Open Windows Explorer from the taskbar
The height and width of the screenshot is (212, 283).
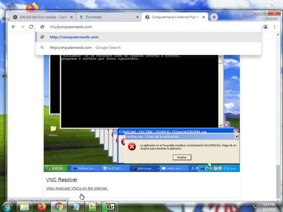click(25, 206)
